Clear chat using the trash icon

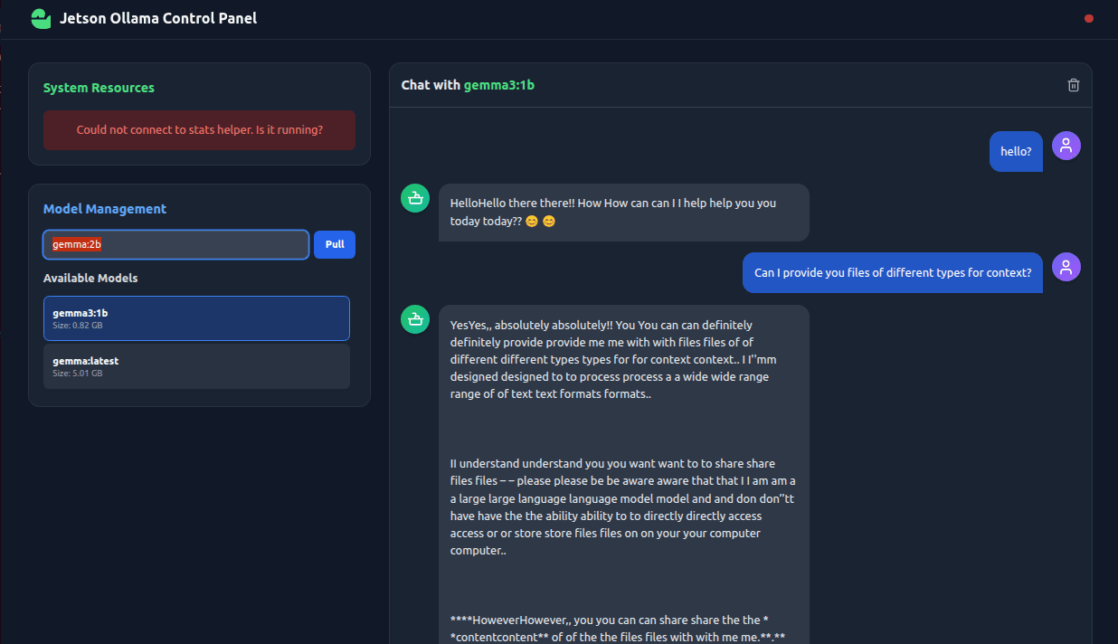tap(1074, 85)
